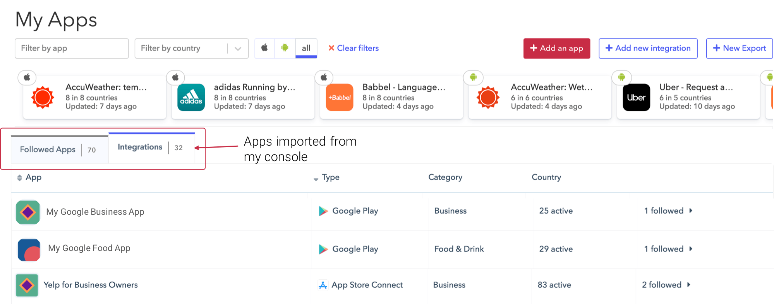Image resolution: width=774 pixels, height=304 pixels.
Task: Click the My Google Food App icon
Action: (29, 250)
